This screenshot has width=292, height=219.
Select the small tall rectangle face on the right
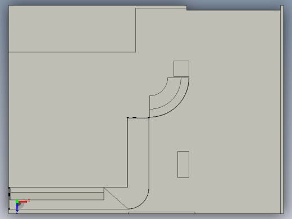point(183,165)
